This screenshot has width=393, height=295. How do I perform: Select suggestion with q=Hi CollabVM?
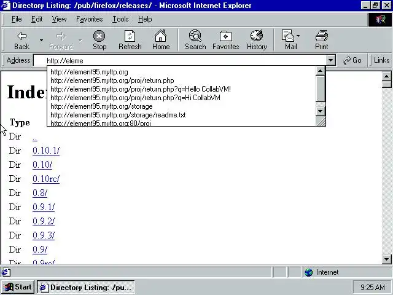(181, 98)
